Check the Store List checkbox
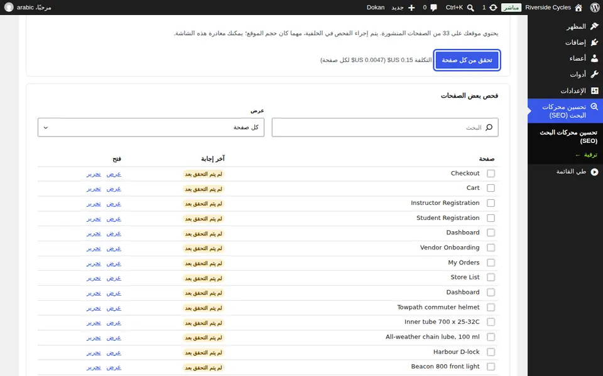 point(491,278)
